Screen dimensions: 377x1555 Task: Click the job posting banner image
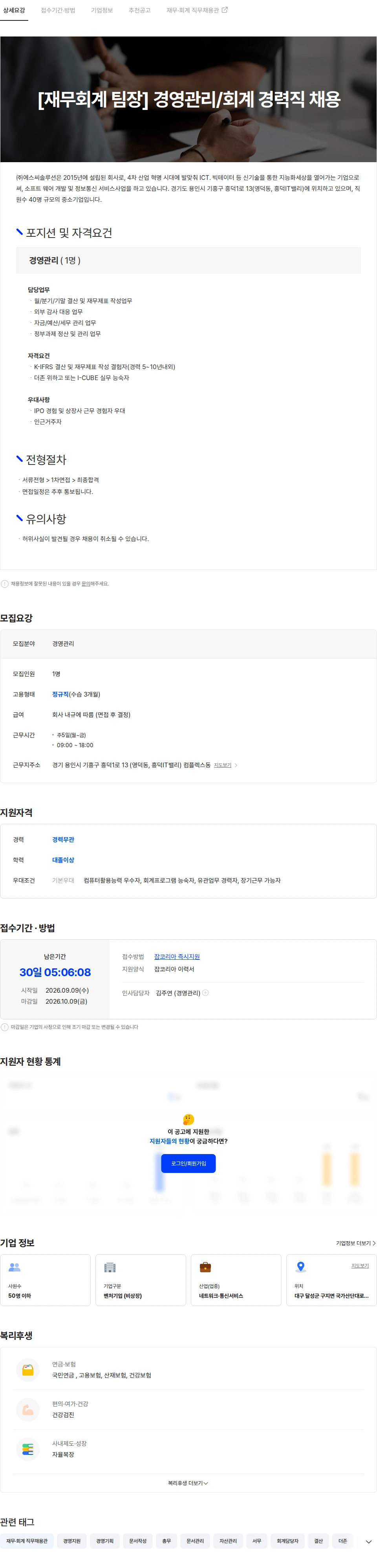188,99
